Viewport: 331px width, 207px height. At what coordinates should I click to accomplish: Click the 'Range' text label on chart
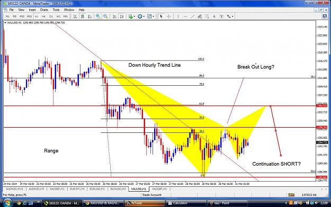click(x=51, y=151)
